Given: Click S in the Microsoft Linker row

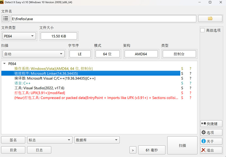Looking at the screenshot, I should click(182, 73).
